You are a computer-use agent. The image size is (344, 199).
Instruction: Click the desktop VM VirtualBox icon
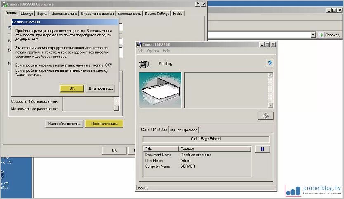click(3, 180)
